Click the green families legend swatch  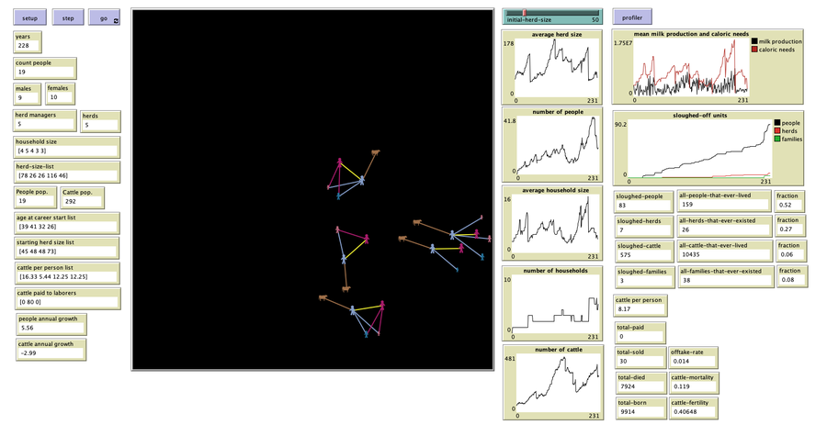[x=776, y=139]
